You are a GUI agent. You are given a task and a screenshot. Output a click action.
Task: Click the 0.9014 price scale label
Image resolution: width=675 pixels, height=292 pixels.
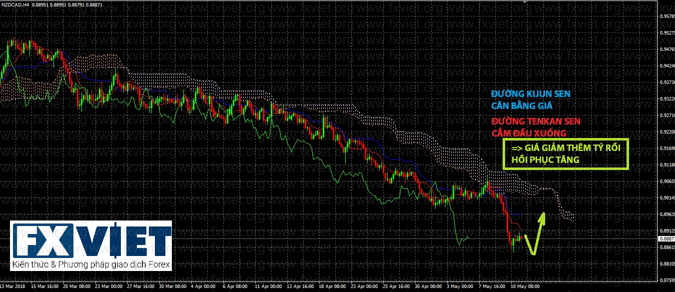click(667, 198)
